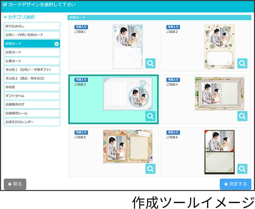The image size is (255, 209).
Task: Choose お祝い・内祝い全般カード category
Action: (x=32, y=35)
